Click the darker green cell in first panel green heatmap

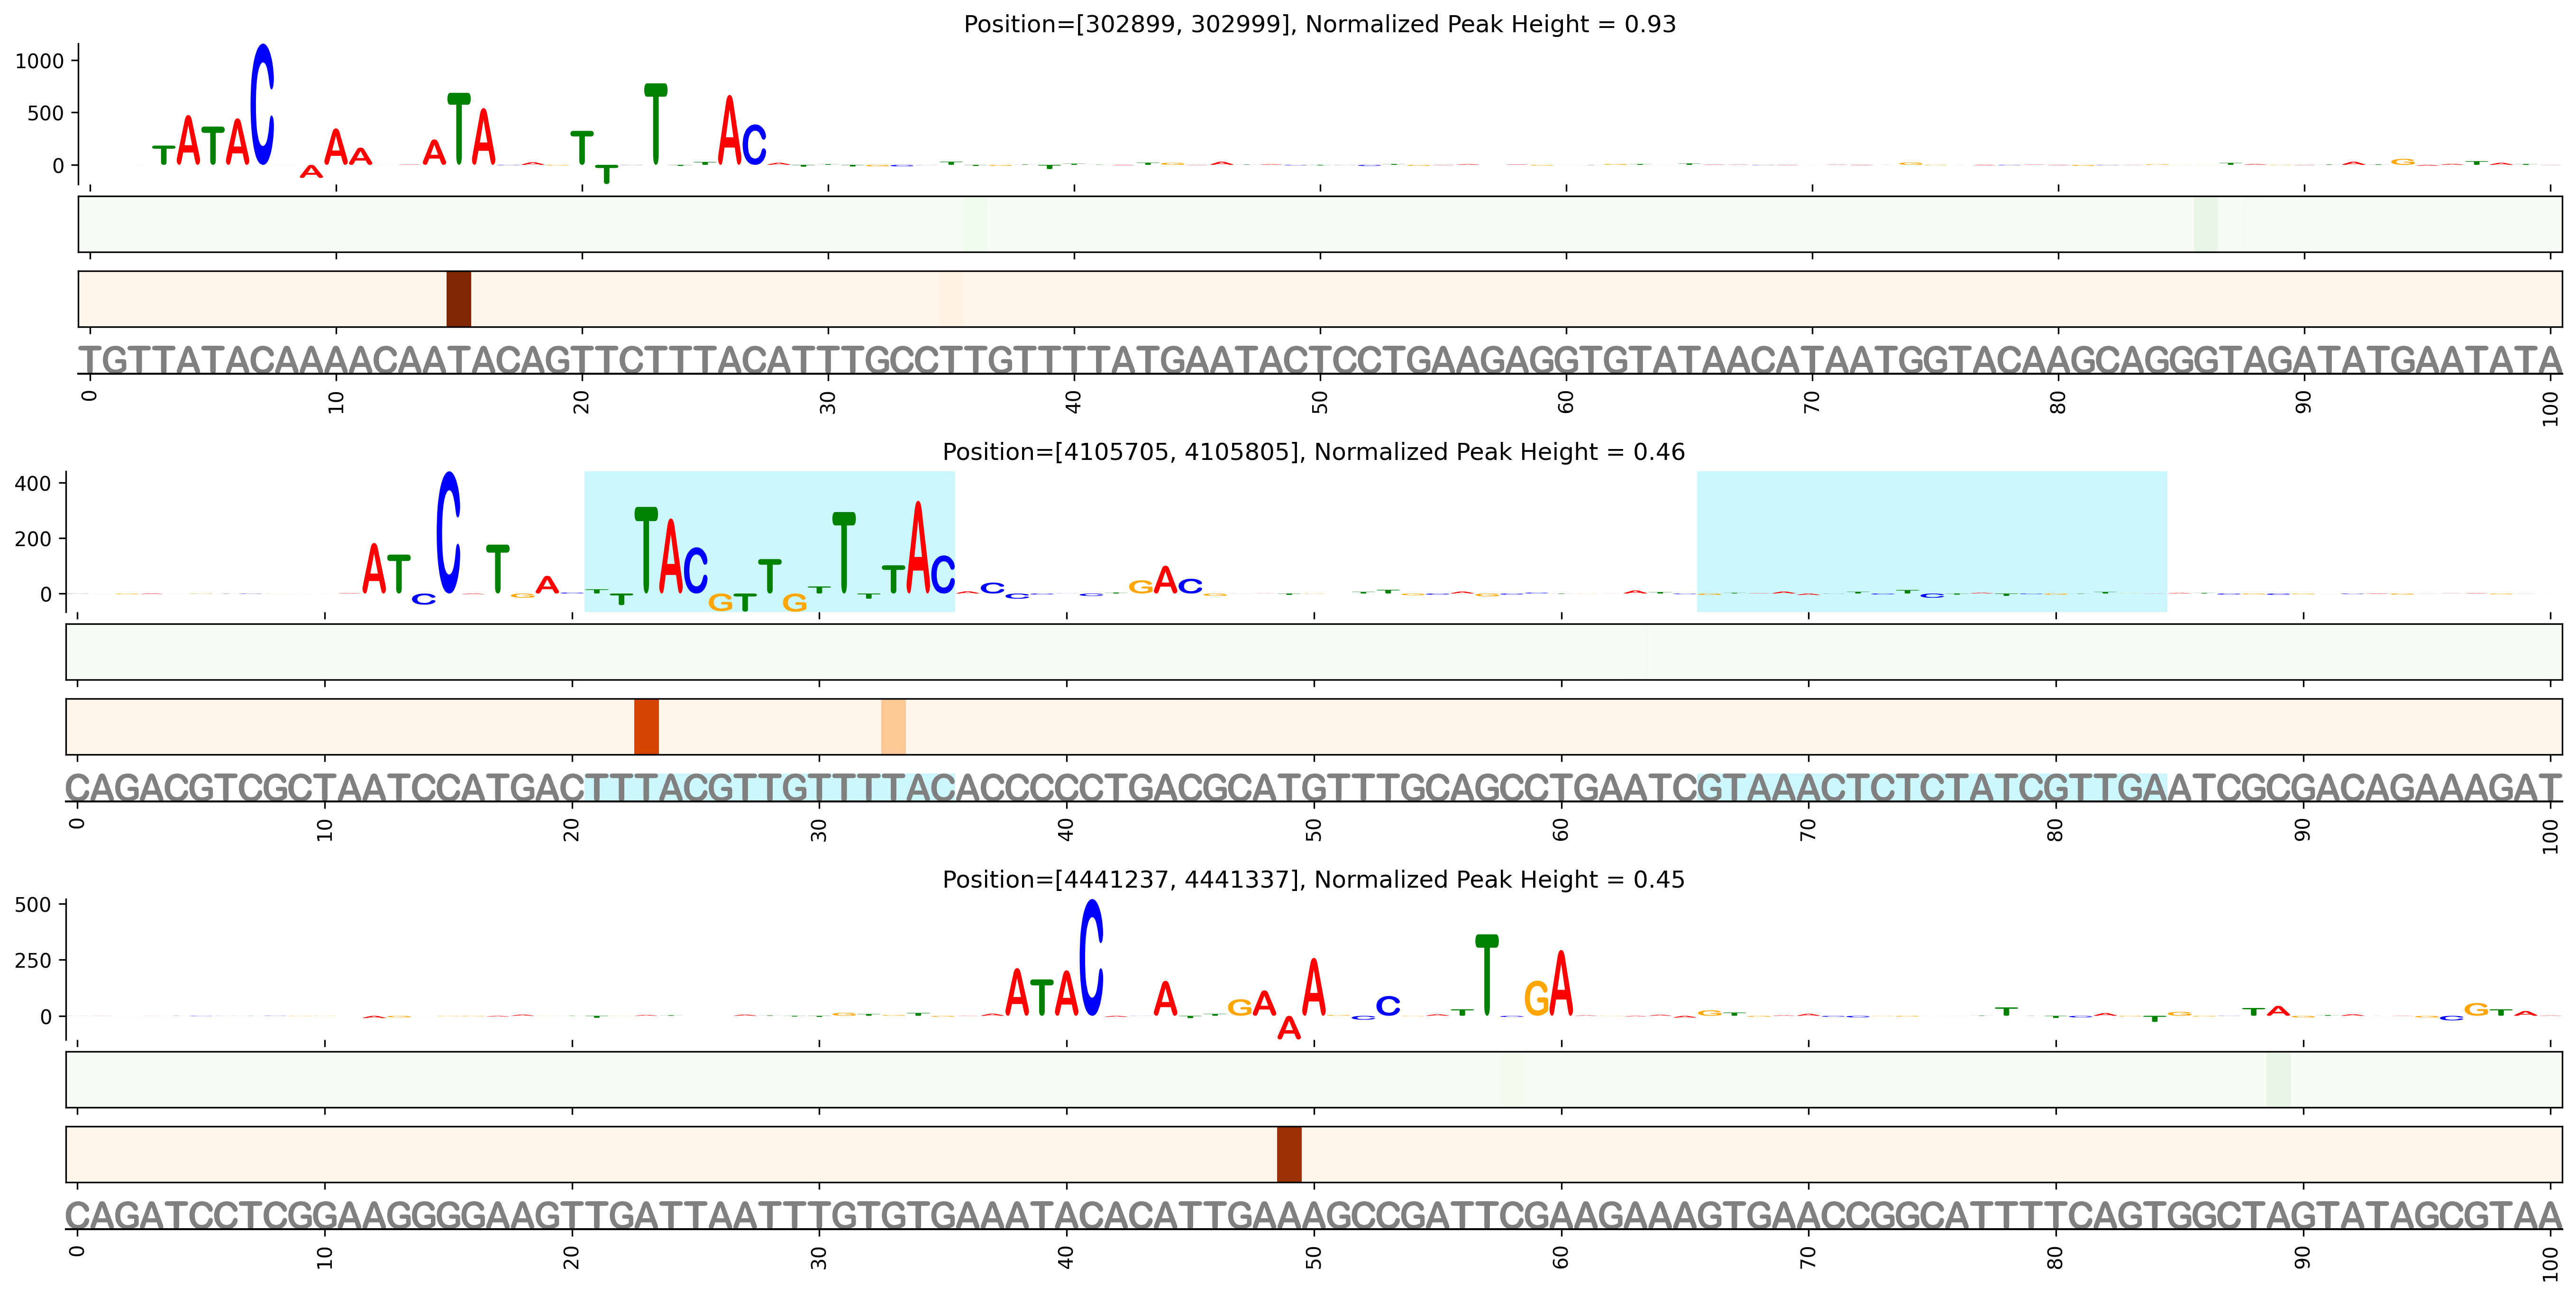click(2205, 224)
